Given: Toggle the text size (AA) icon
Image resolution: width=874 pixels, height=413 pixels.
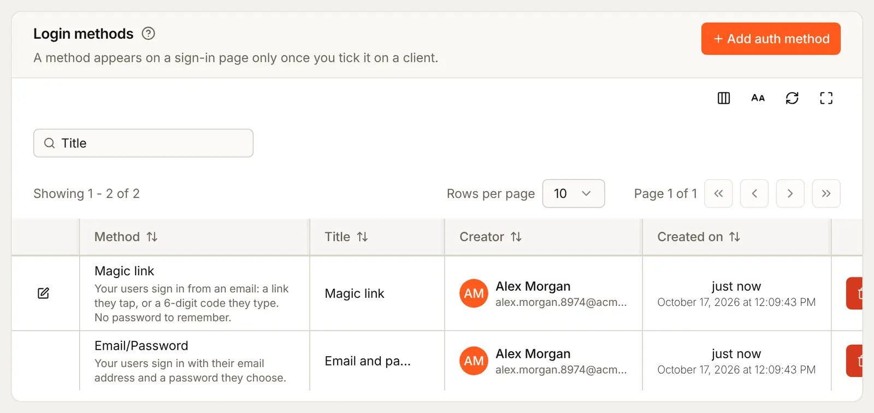Looking at the screenshot, I should point(758,98).
